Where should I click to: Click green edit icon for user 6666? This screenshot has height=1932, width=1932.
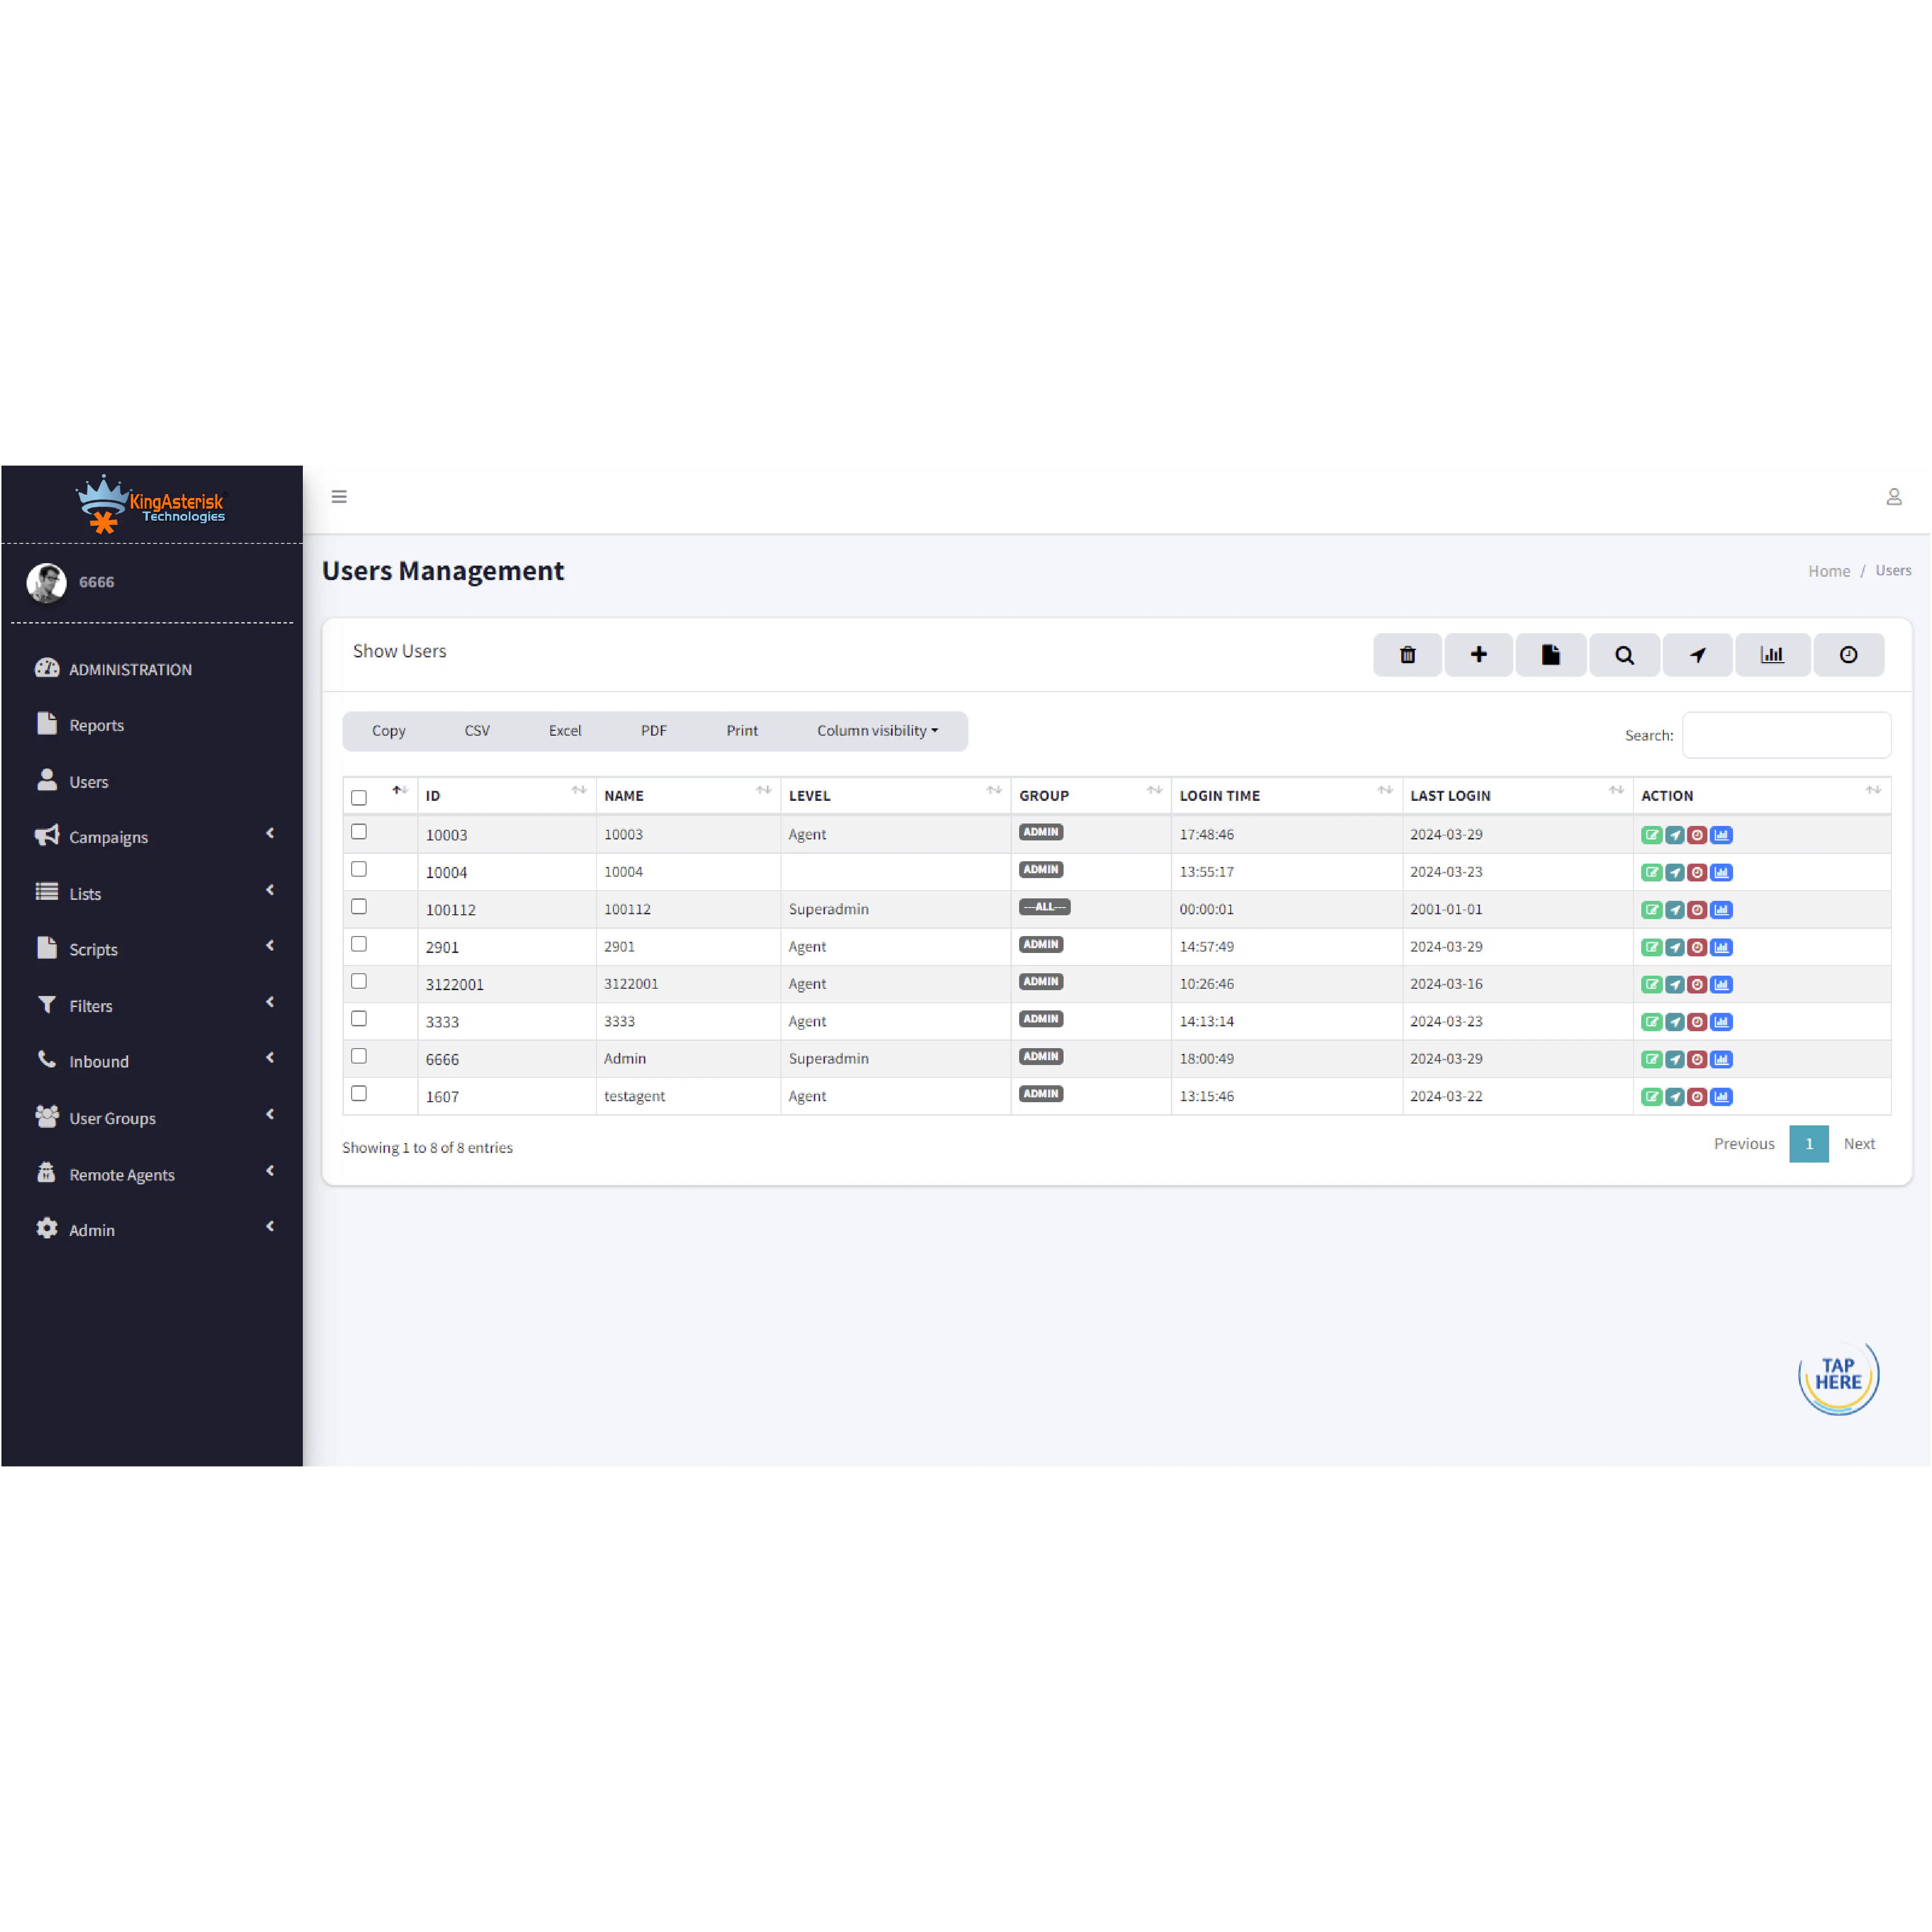(x=1651, y=1059)
